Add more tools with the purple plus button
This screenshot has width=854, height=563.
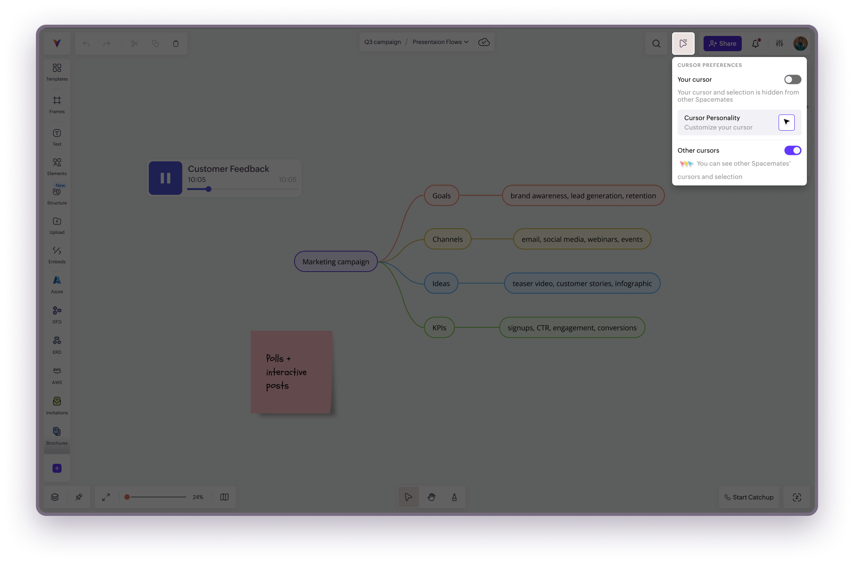point(57,468)
